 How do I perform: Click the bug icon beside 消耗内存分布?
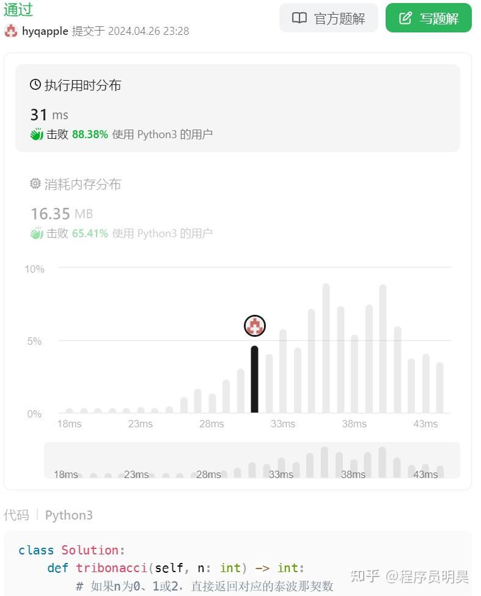[35, 183]
